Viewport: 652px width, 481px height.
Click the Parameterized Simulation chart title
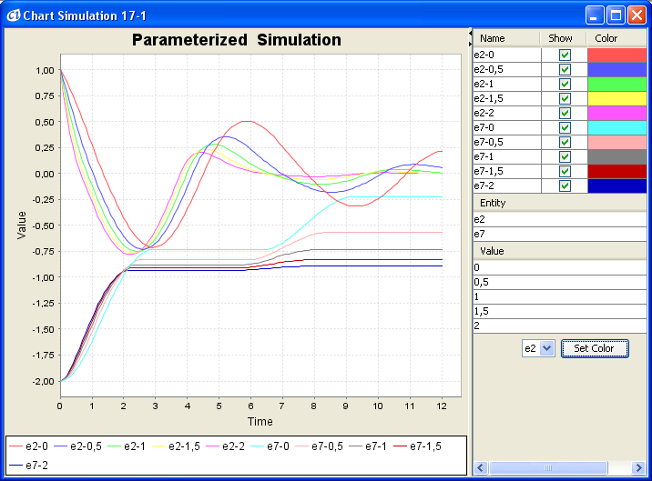tap(237, 40)
